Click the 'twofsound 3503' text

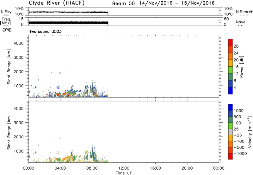(46, 31)
